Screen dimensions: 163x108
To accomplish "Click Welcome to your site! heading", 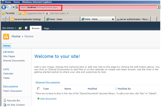I will 57,56.
